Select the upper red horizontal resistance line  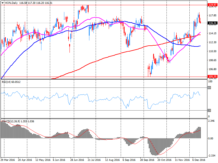pos(109,5)
